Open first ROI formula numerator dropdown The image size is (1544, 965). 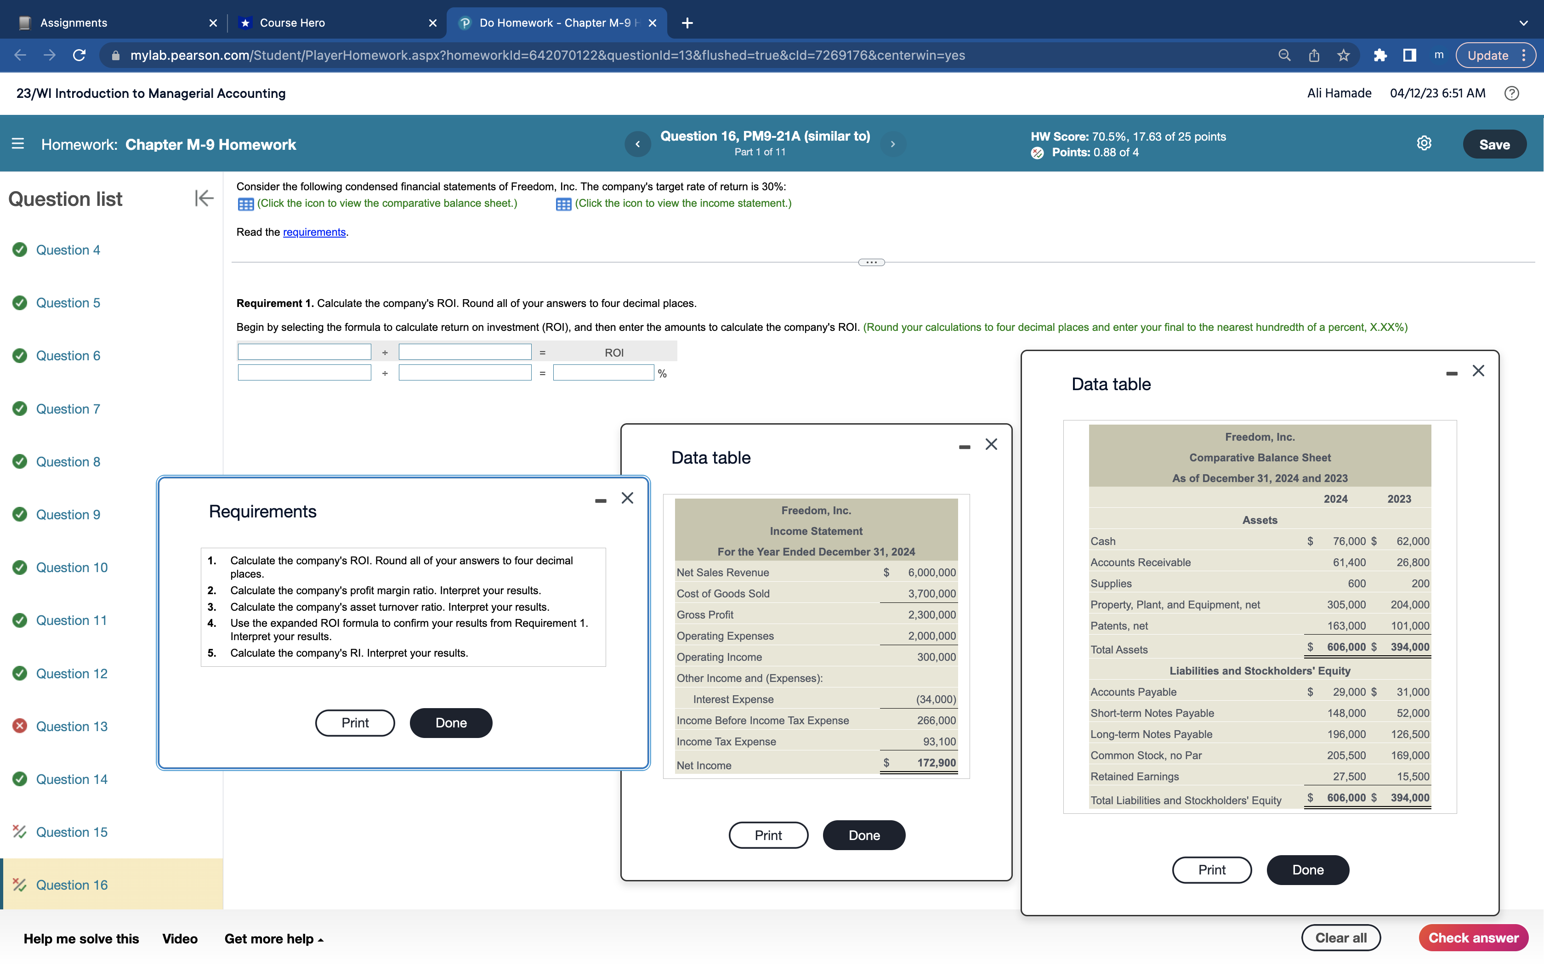[x=304, y=352]
